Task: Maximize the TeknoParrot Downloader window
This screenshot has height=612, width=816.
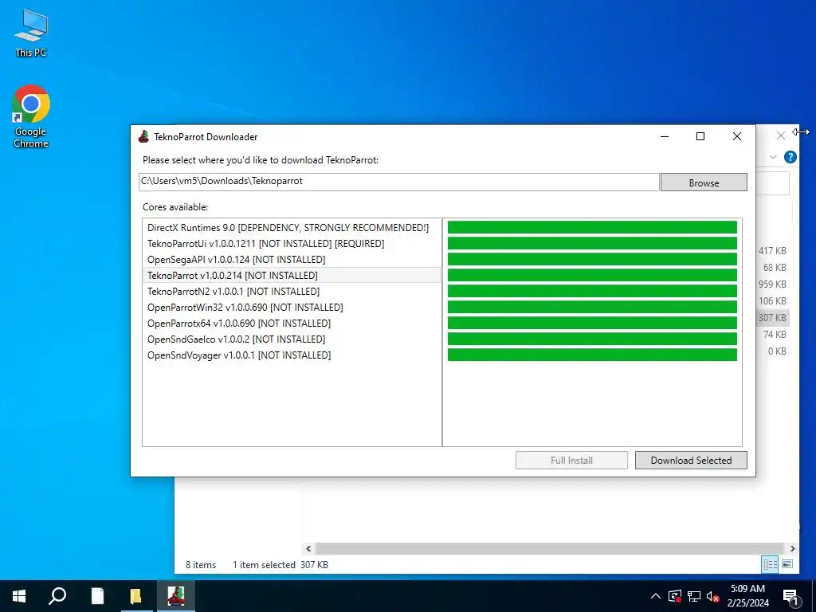Action: point(700,136)
